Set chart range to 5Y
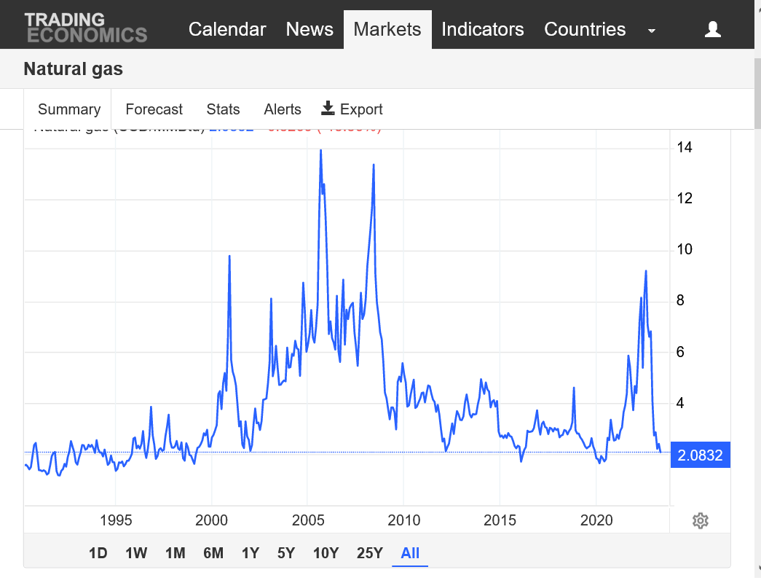The image size is (761, 583). pos(286,553)
